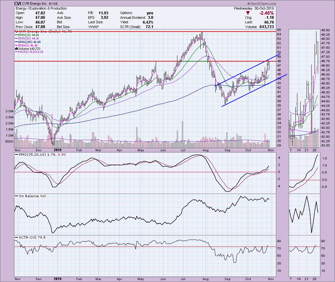
Task: Click the EMA(50) 44.36 legend entry
Action: 27,39
